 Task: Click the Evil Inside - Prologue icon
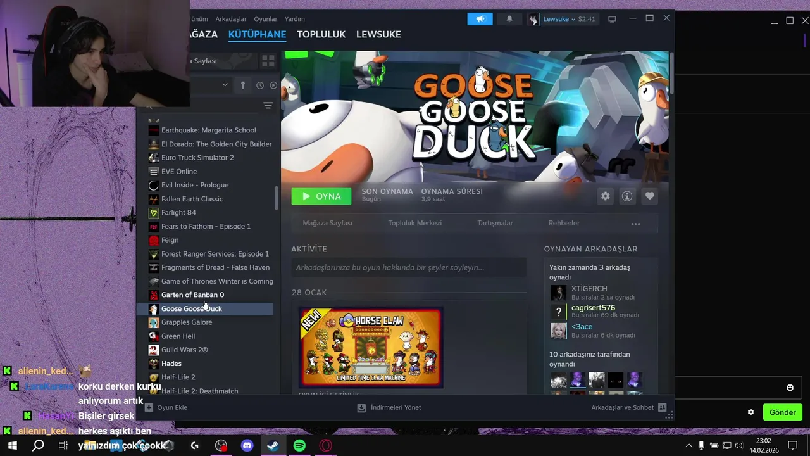[153, 185]
